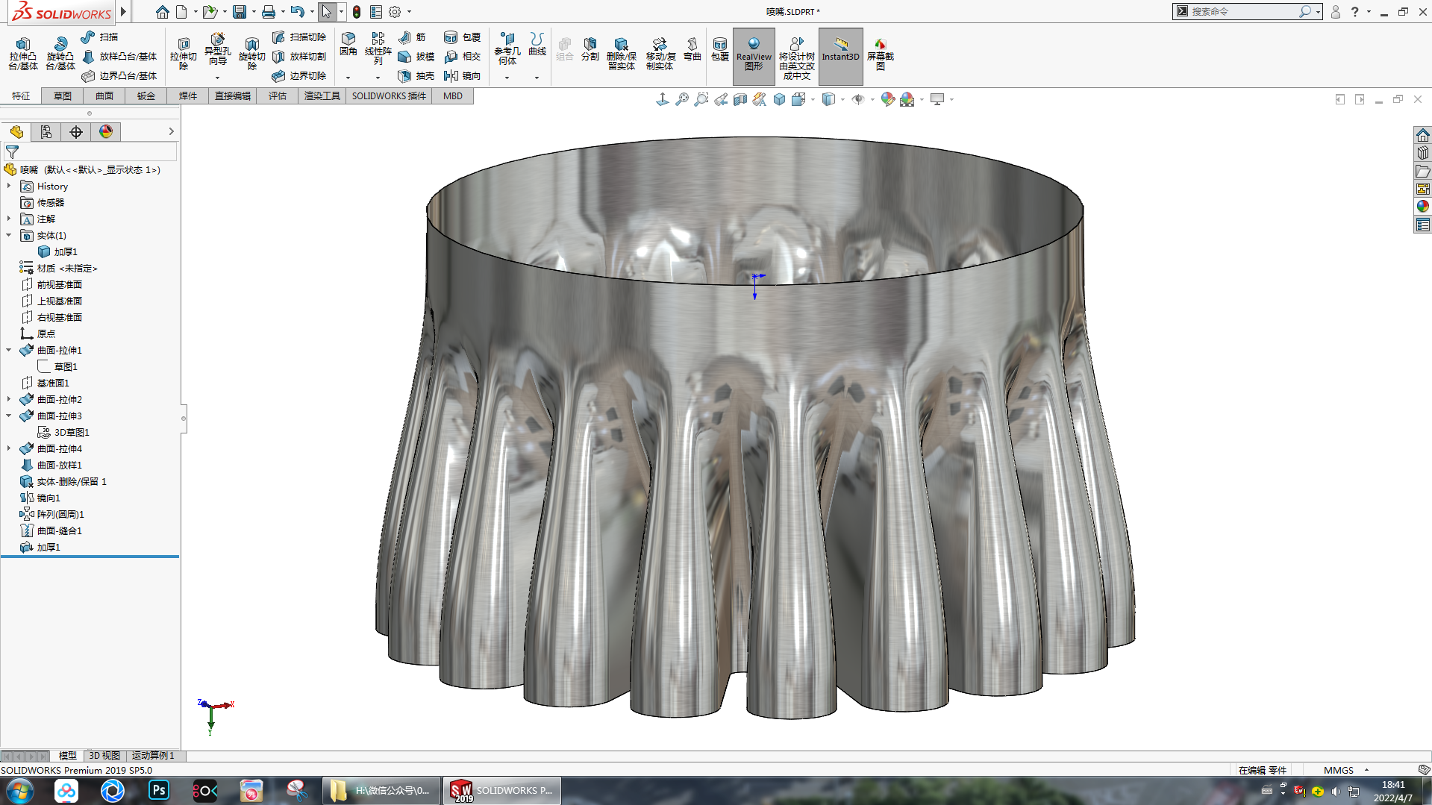Expand the History tree node
Viewport: 1432px width, 805px height.
click(9, 187)
